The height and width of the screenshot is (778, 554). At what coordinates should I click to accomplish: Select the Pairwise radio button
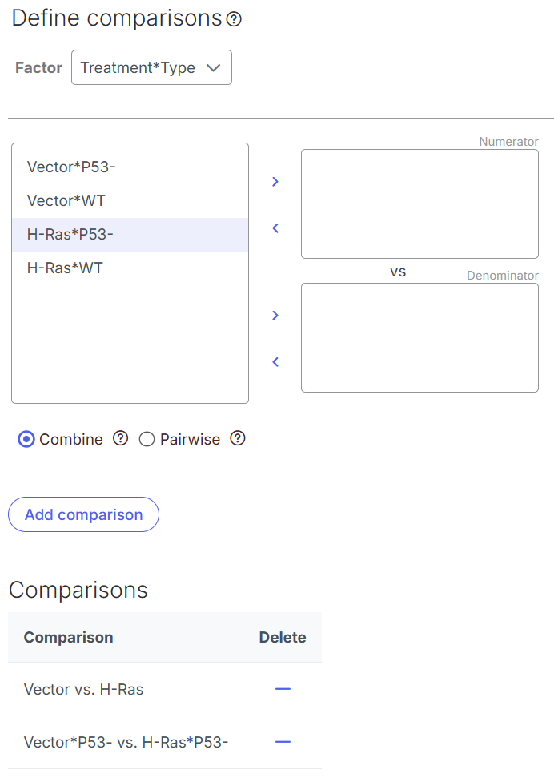coord(147,440)
